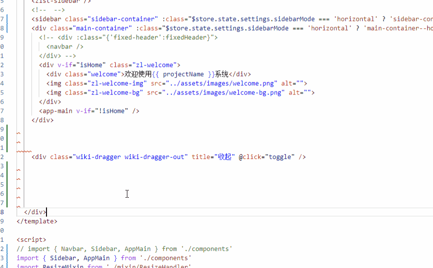Click the 欢迎使用 text in the welcome div
This screenshot has height=268, width=433.
(138, 75)
